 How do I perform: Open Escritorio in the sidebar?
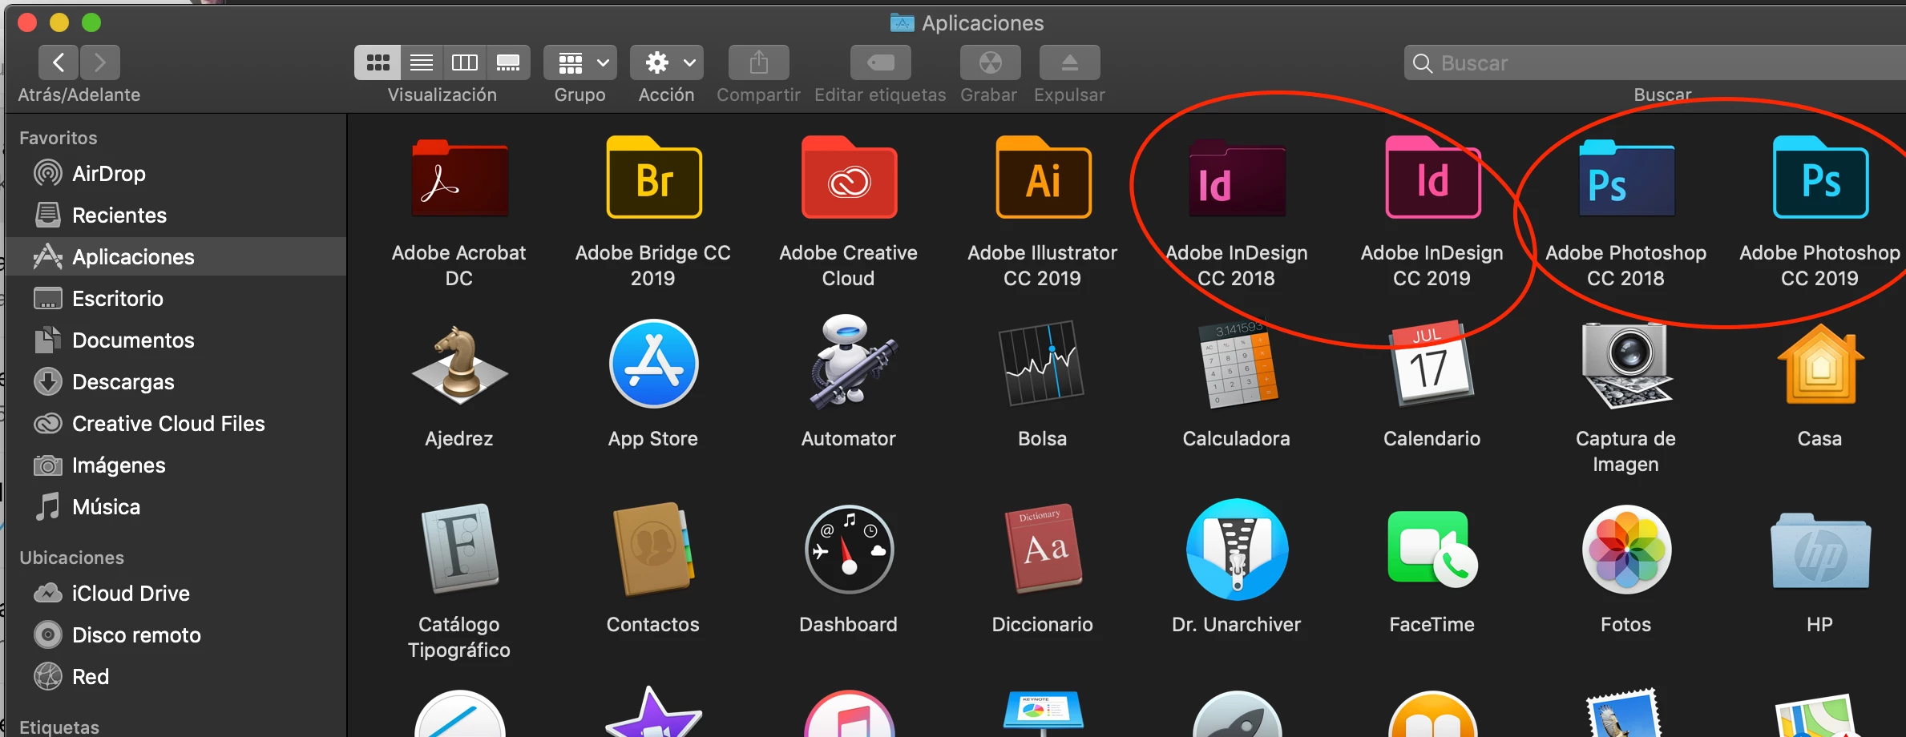click(x=176, y=298)
